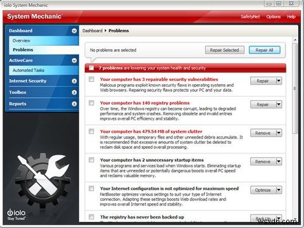
Task: Remove the 479.54 MB system clutter
Action: click(x=263, y=133)
